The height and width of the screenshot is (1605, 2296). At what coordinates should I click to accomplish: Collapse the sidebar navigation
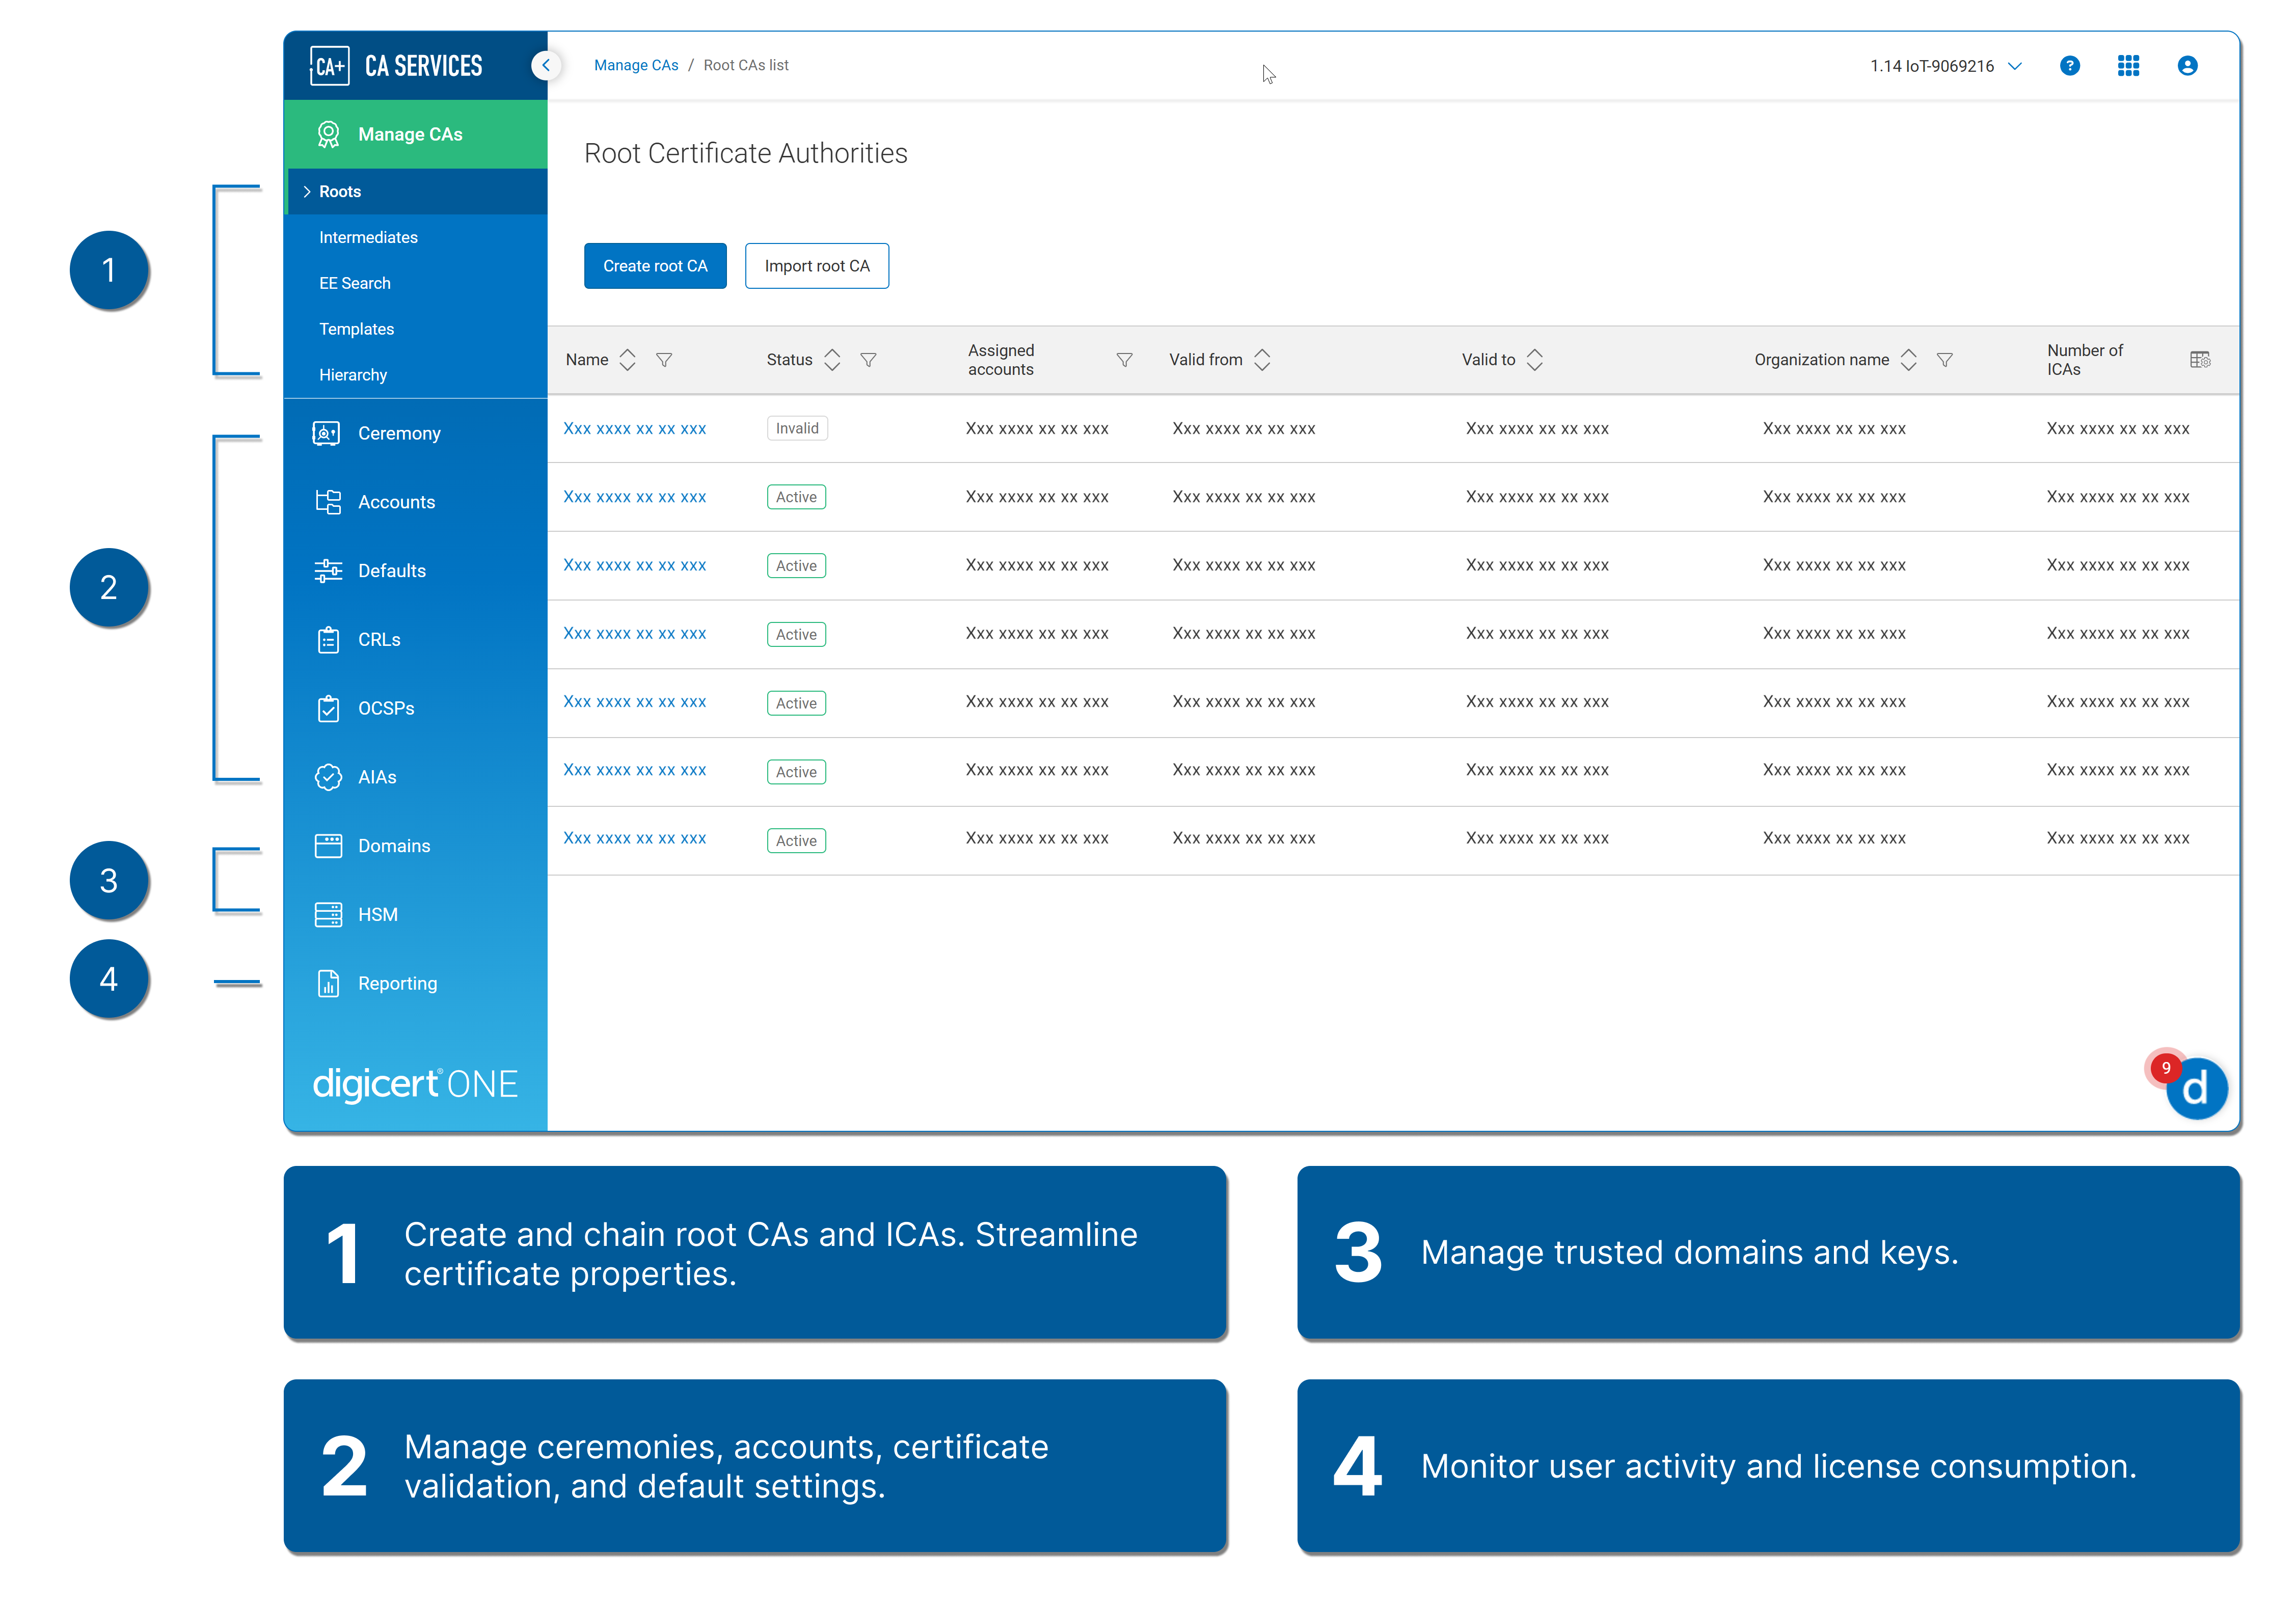tap(546, 65)
